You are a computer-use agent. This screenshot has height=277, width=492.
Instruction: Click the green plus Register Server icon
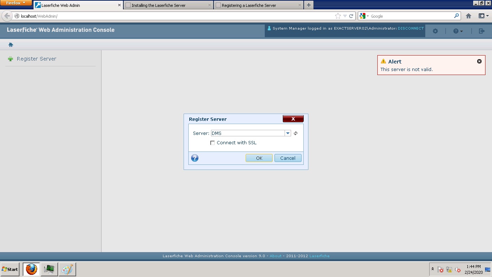point(10,59)
